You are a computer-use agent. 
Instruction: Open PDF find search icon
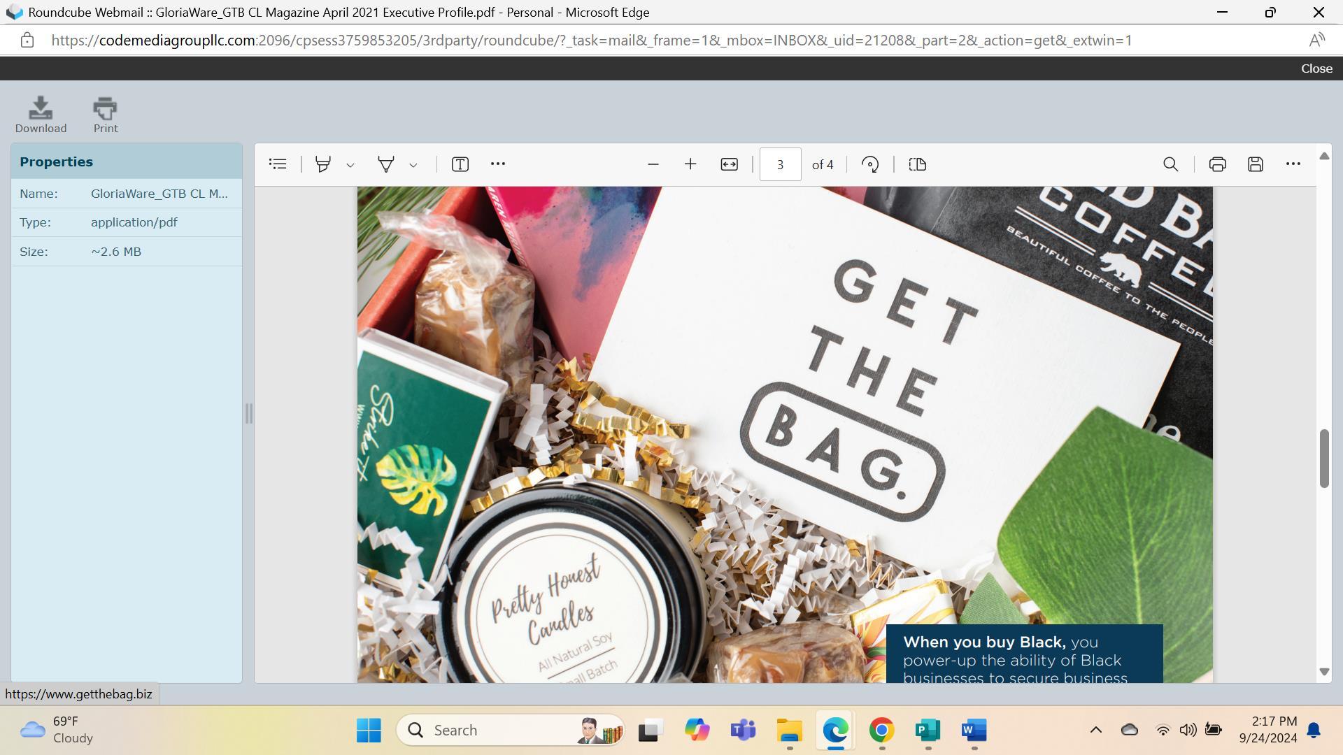[x=1170, y=164]
